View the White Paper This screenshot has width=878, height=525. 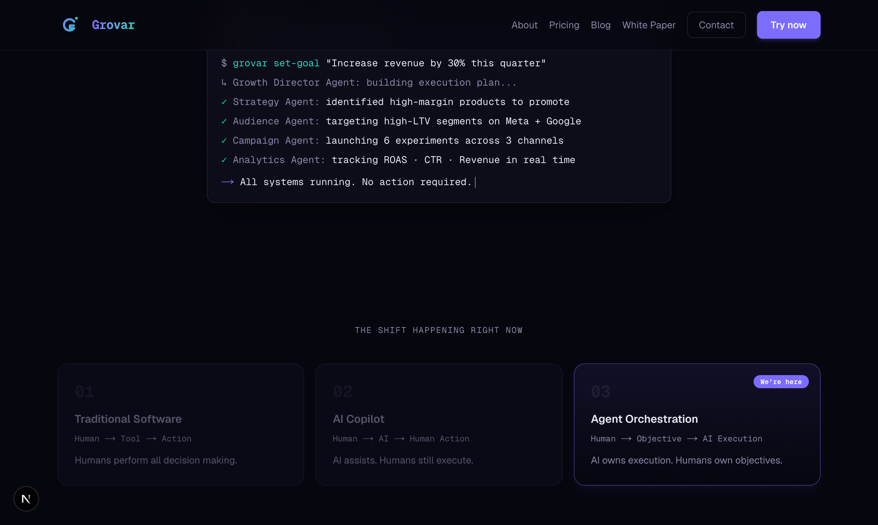click(x=648, y=25)
